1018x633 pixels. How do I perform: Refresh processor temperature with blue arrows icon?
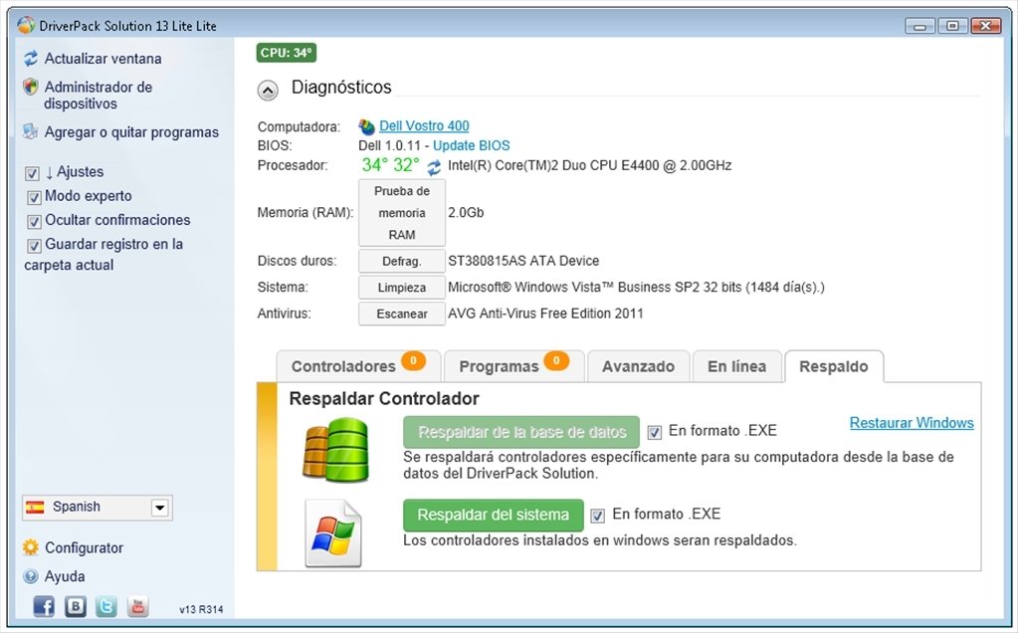click(434, 167)
